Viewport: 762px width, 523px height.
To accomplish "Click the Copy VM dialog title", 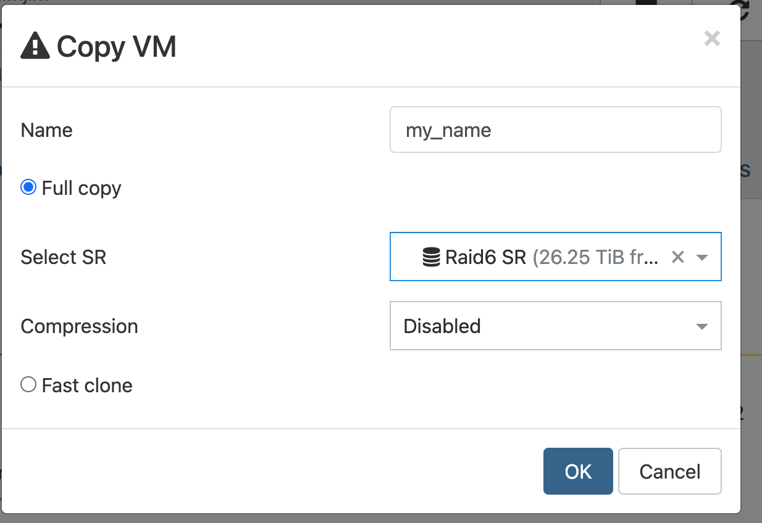I will 117,47.
